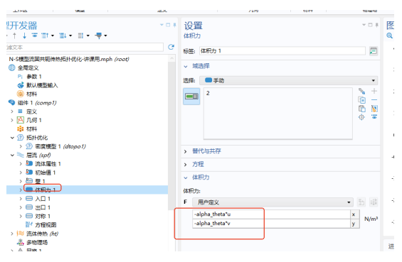
Task: Click the create selection icon in the domain selection tools
Action: (361, 91)
